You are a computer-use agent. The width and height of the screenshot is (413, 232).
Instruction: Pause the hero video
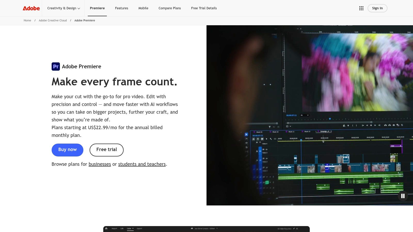(403, 196)
